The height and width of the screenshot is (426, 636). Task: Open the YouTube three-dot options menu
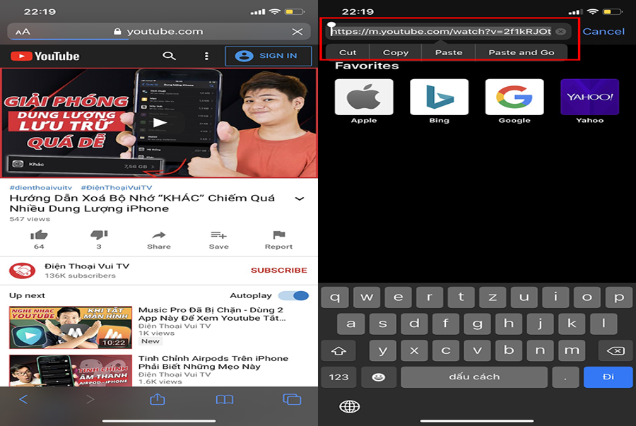(206, 56)
